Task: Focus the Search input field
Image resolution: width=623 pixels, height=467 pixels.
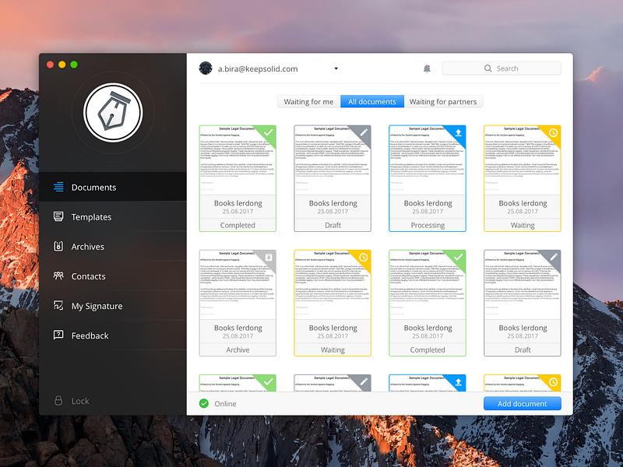Action: (x=502, y=68)
